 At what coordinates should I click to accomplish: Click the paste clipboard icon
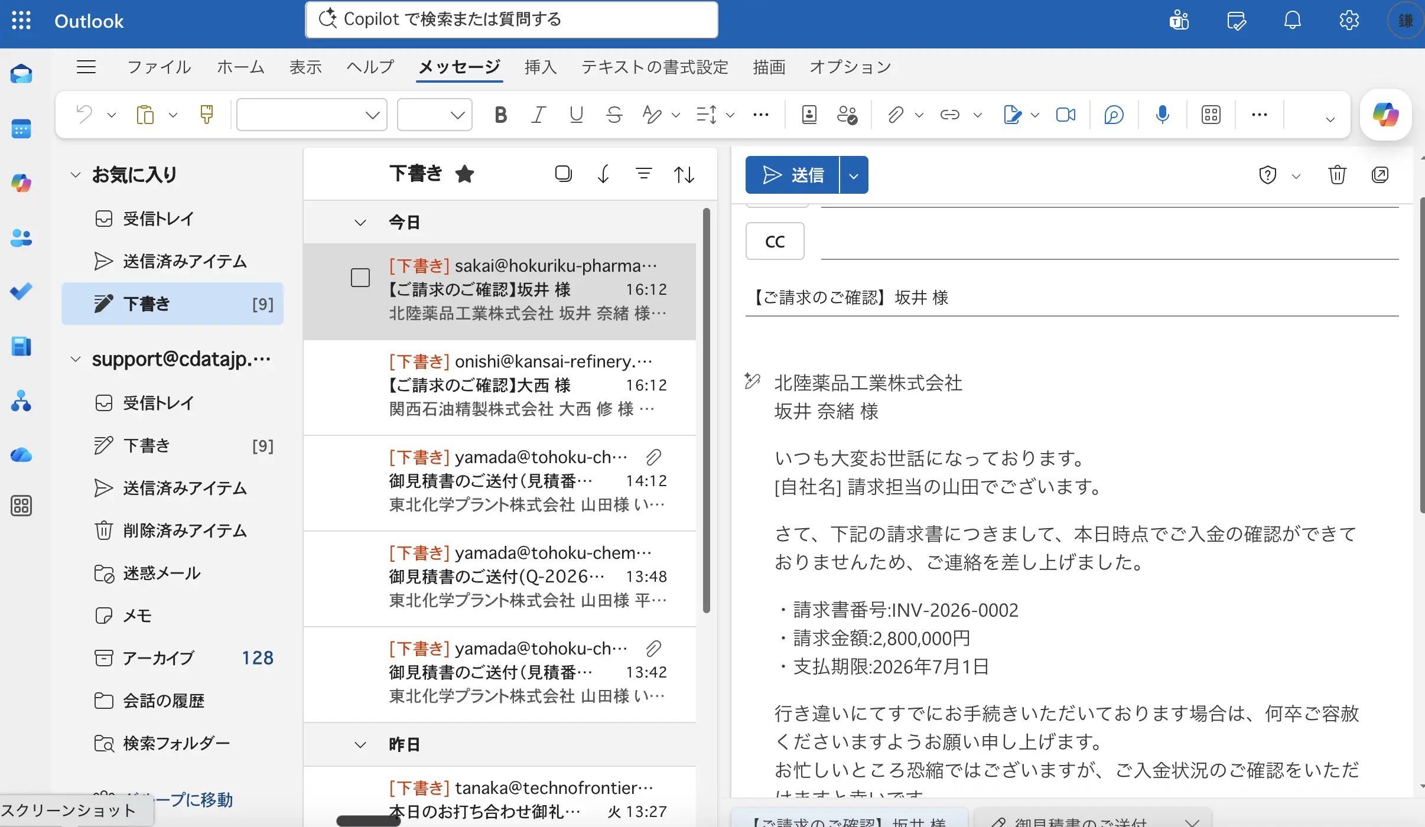click(x=145, y=114)
